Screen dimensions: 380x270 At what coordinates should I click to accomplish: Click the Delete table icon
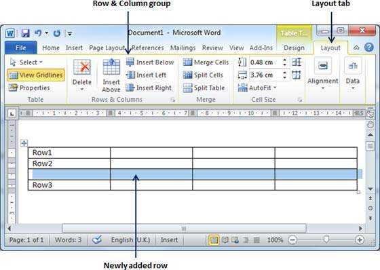click(x=82, y=67)
